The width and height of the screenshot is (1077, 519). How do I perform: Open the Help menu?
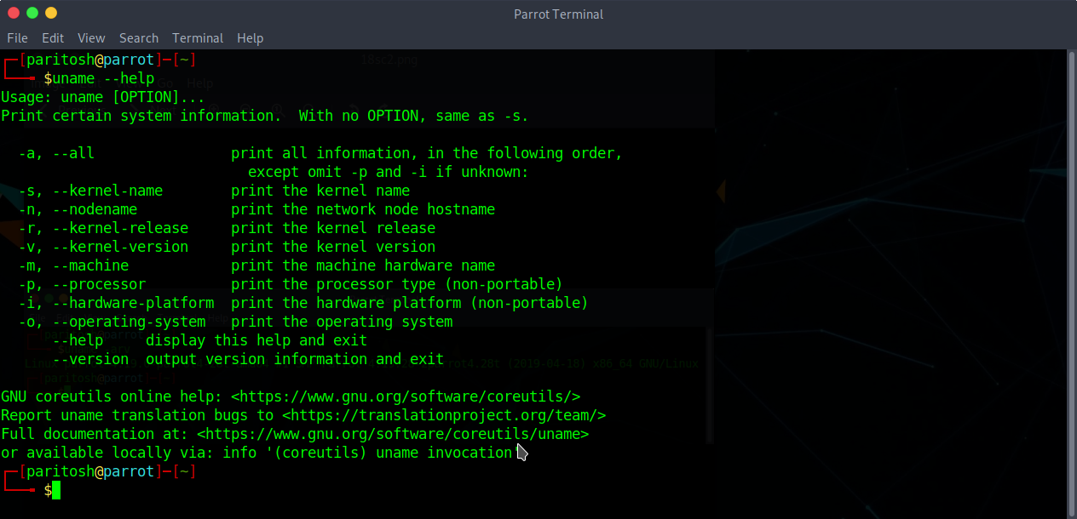tap(250, 37)
